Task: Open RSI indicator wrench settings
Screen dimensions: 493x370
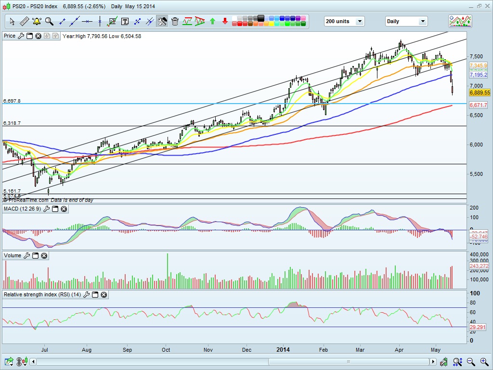Action: click(x=87, y=294)
